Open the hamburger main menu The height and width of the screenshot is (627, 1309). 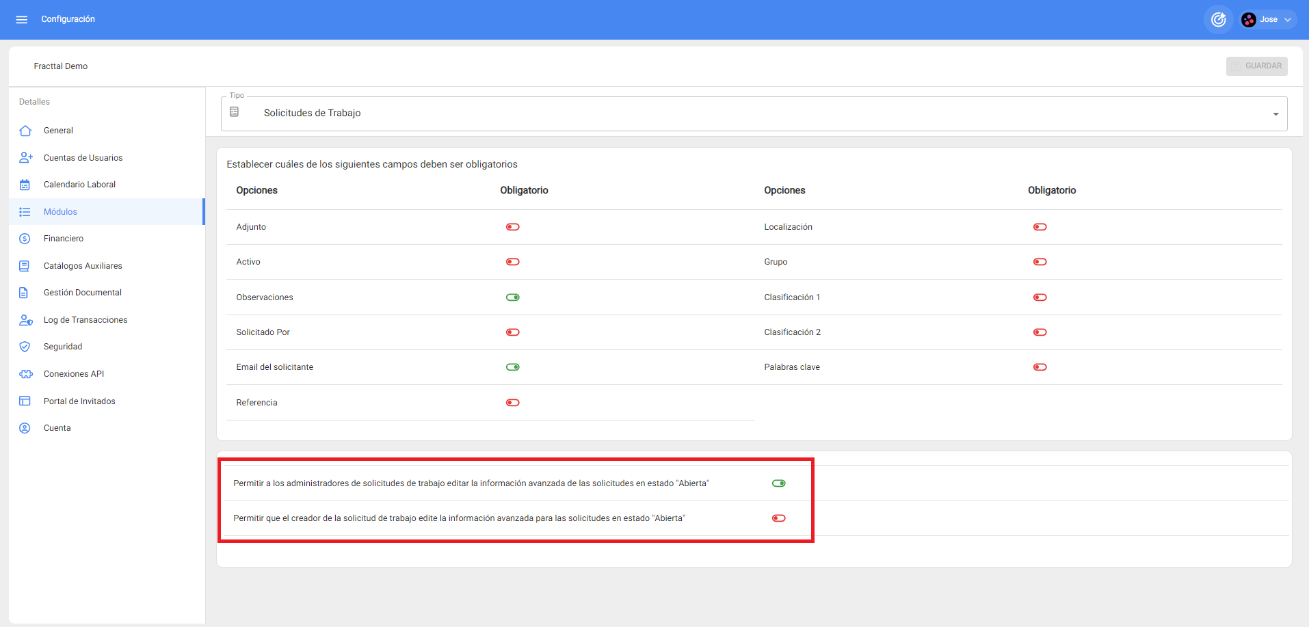pos(22,19)
